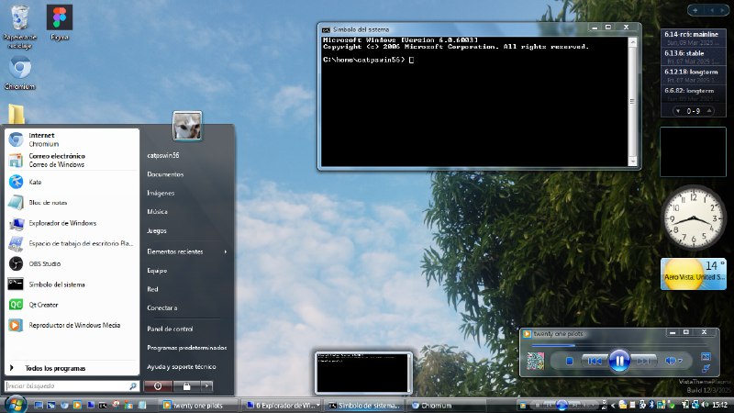Screen dimensions: 734x413
Task: Click the Start menu lock button
Action: (187, 386)
